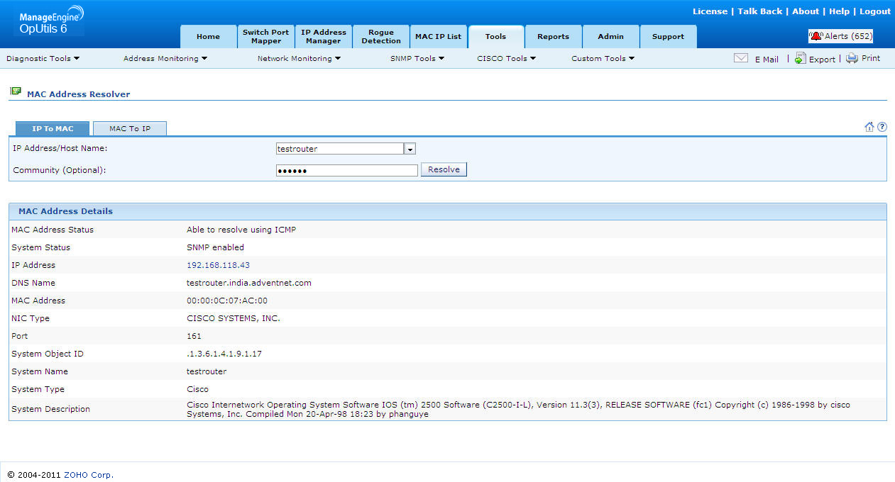Go to the Rogue Detection tab

click(x=381, y=36)
